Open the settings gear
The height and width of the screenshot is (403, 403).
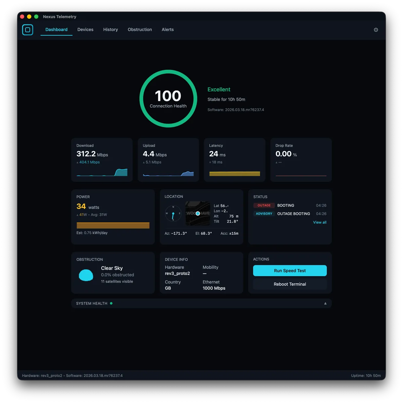[x=376, y=30]
